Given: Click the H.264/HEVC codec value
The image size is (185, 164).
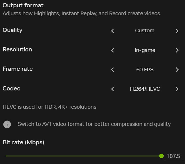Looking at the screenshot, I should point(145,89).
